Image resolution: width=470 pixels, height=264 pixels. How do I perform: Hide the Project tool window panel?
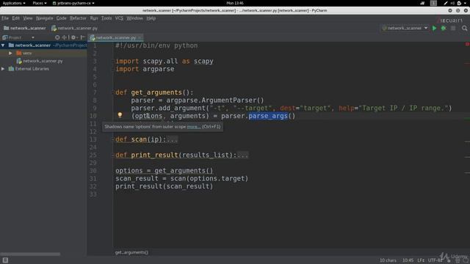82,37
